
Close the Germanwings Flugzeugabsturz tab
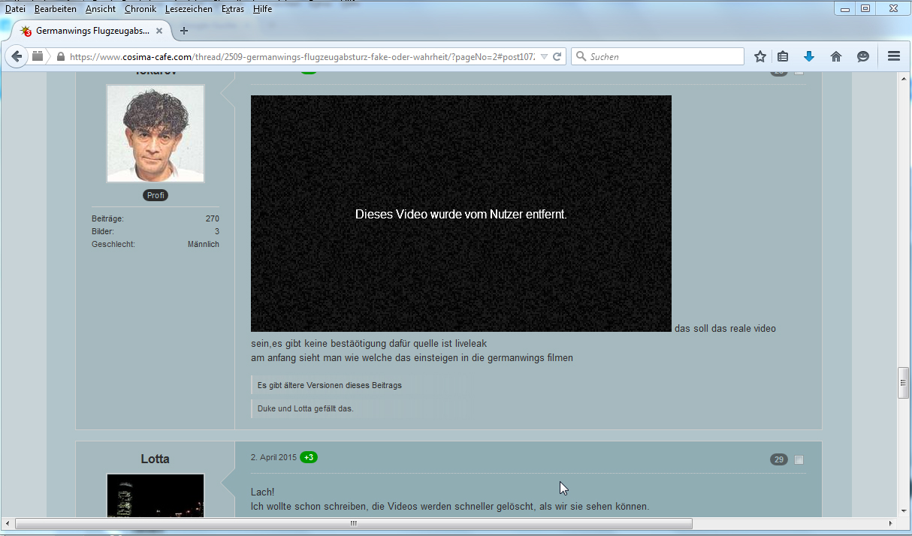pos(159,31)
